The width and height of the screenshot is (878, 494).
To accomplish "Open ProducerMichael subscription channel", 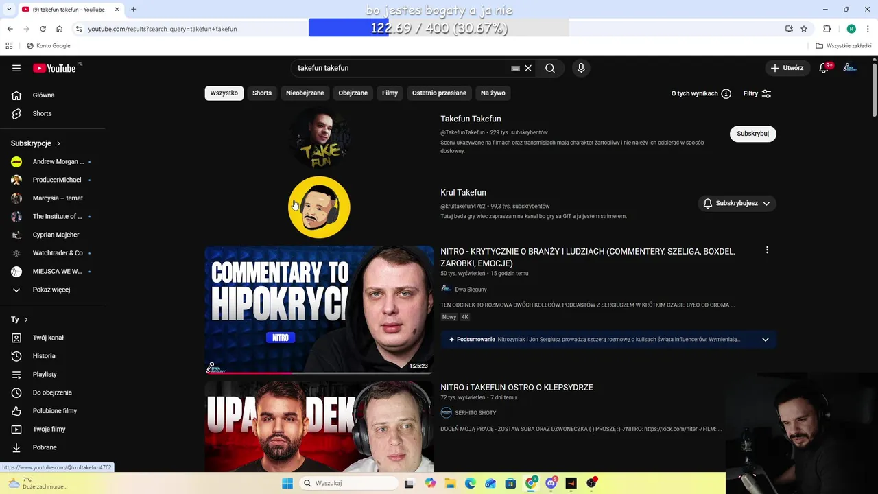I will coord(58,180).
